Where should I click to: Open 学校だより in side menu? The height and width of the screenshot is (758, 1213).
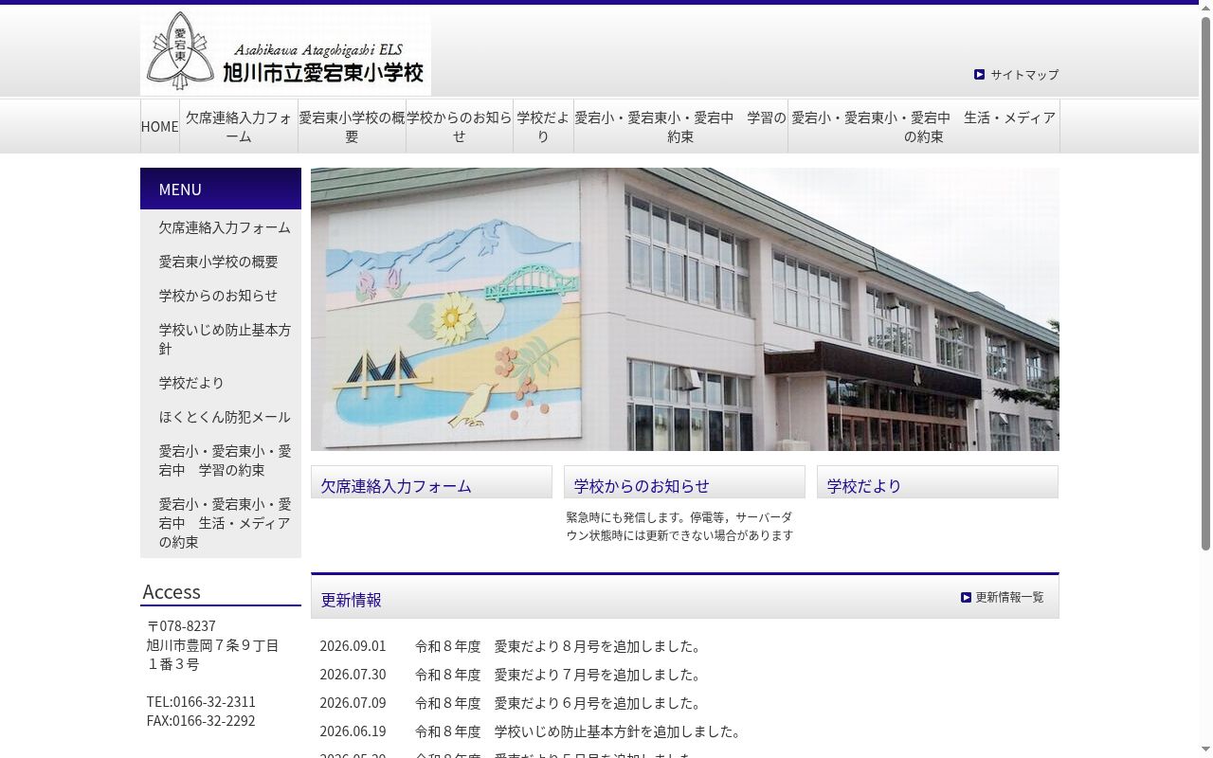191,383
